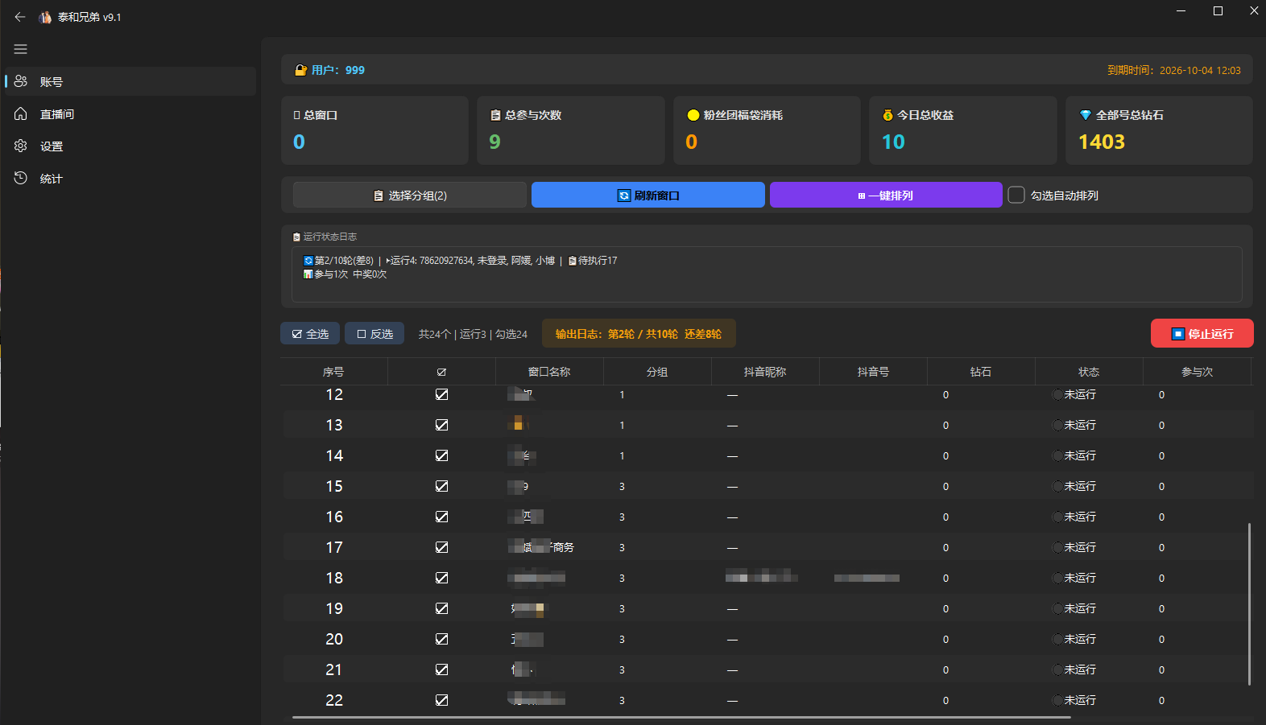Click 未运行 status in row 17
The image size is (1266, 725).
pyautogui.click(x=1080, y=547)
